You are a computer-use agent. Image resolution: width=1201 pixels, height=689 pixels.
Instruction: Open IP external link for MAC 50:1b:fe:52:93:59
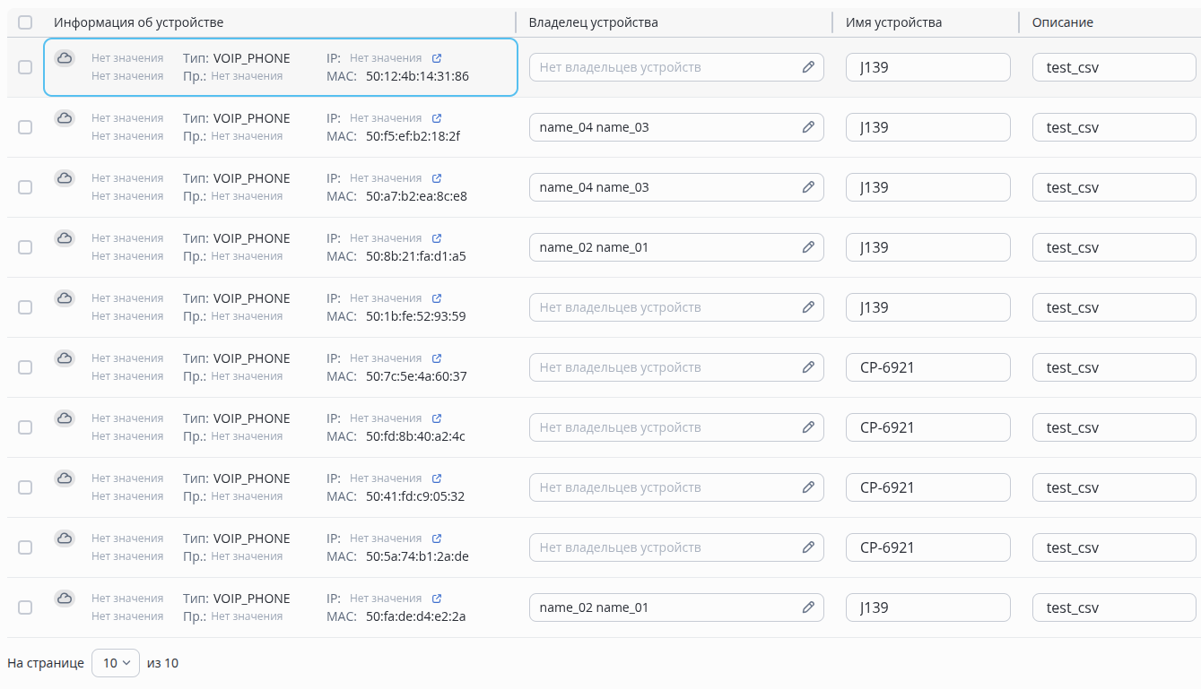pyautogui.click(x=437, y=298)
